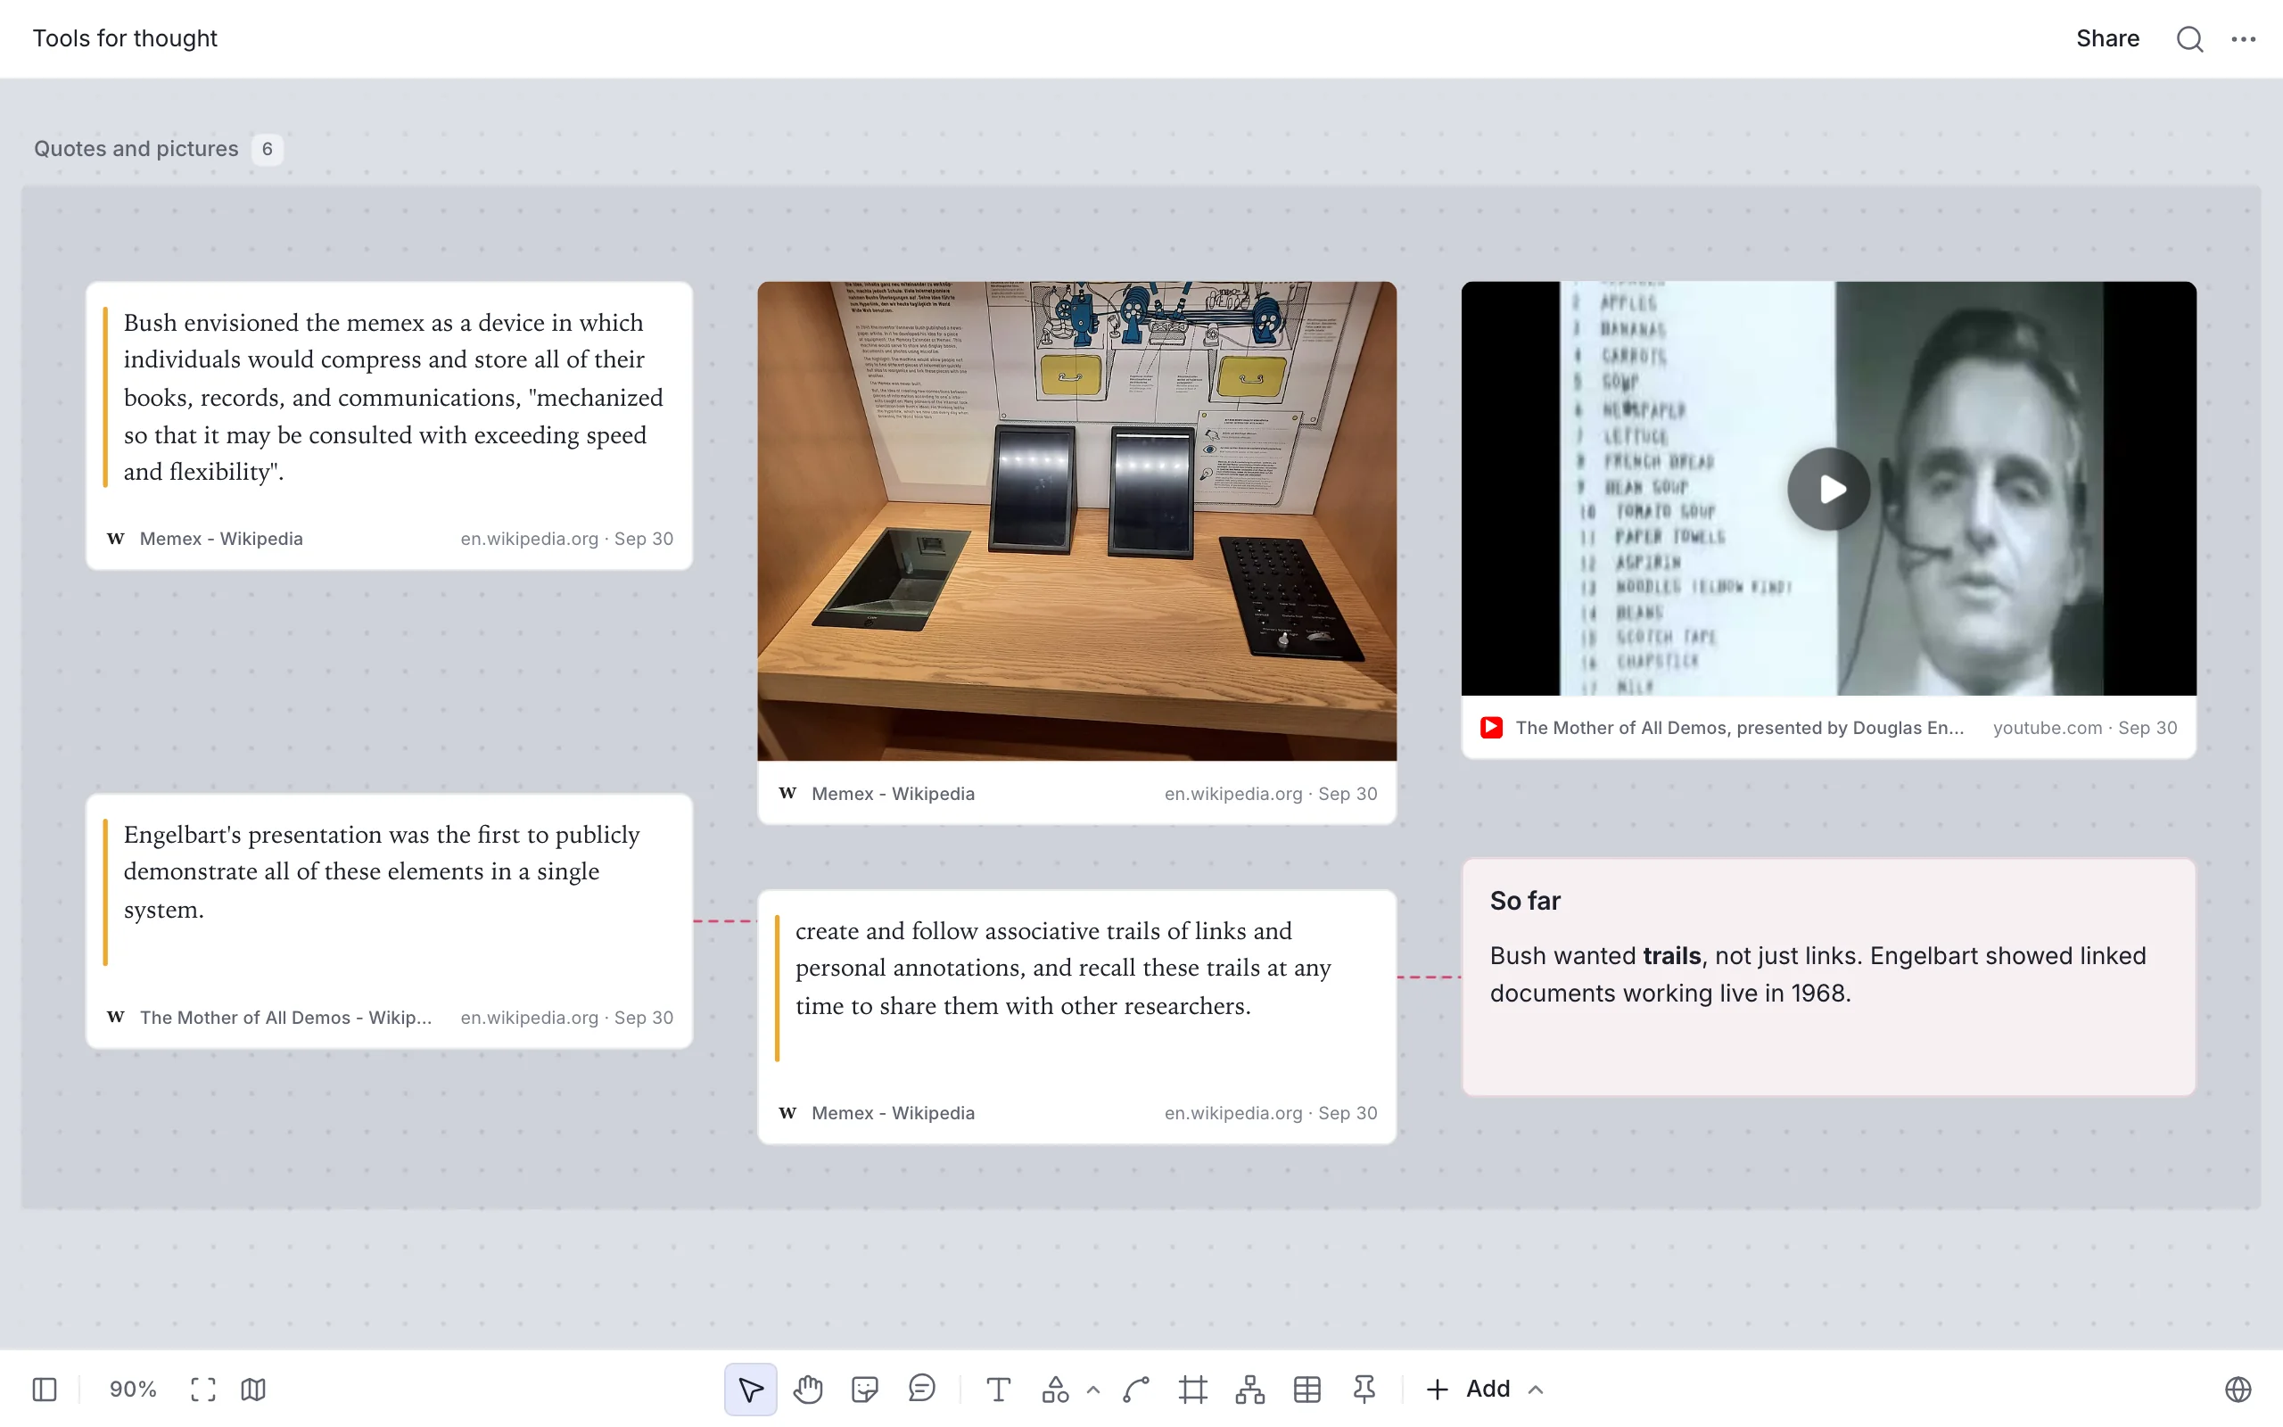This screenshot has height=1427, width=2283.
Task: Click the Add button
Action: tap(1468, 1390)
